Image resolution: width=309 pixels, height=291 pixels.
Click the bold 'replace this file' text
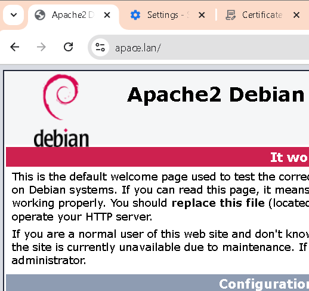218,203
